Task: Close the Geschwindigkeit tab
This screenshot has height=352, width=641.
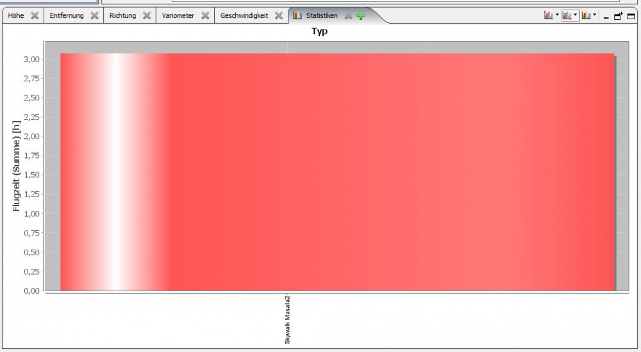Action: pyautogui.click(x=279, y=15)
